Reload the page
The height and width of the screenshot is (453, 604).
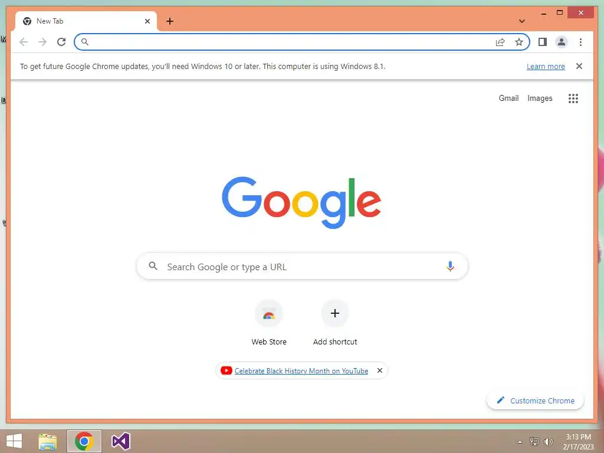[x=61, y=42]
